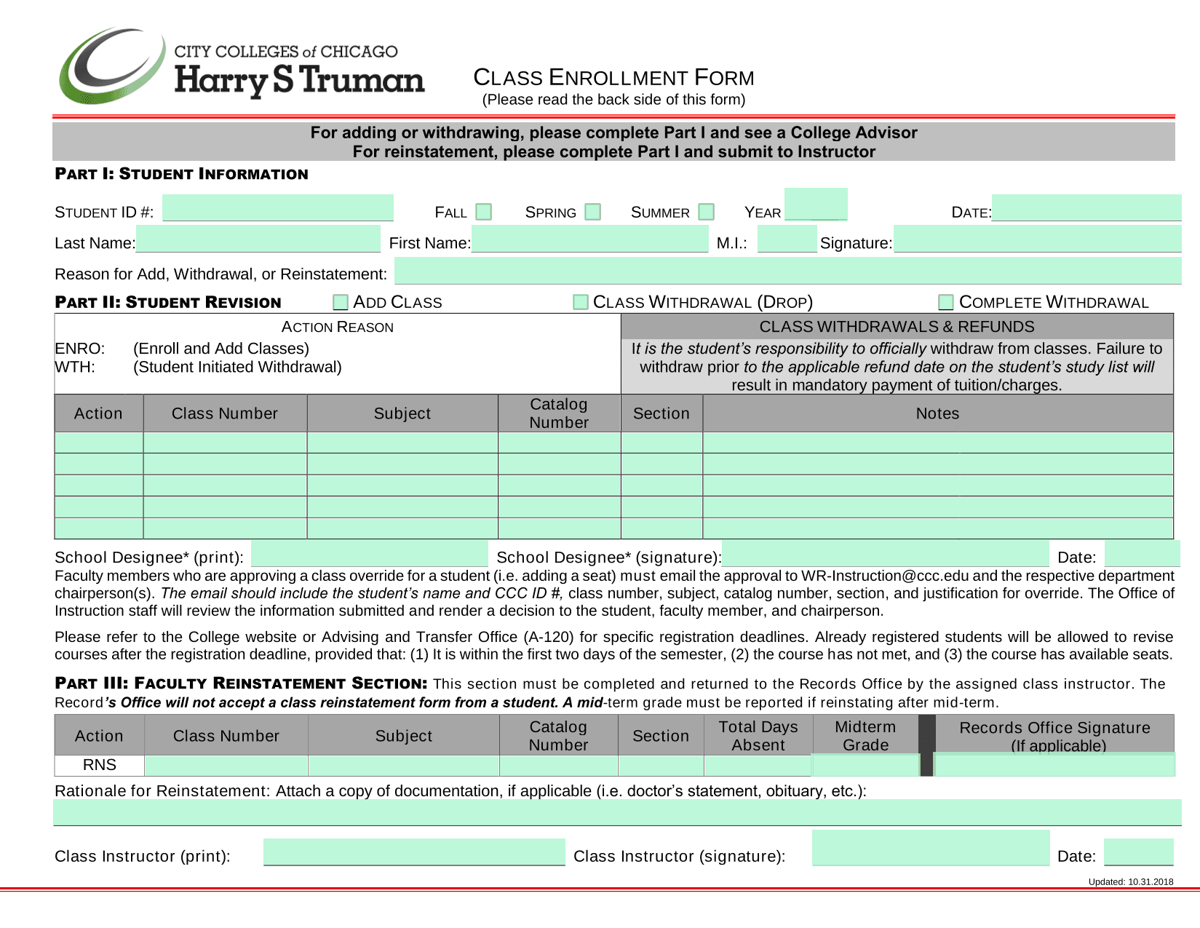The image size is (1200, 928).
Task: Click first row Catalog Number cell in Part II
Action: pos(560,443)
